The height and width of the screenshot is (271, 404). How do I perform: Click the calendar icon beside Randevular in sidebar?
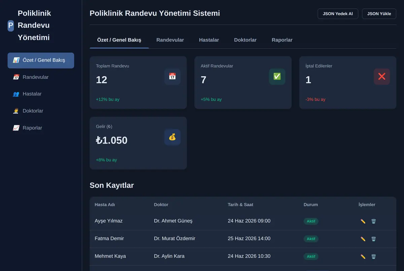[16, 77]
